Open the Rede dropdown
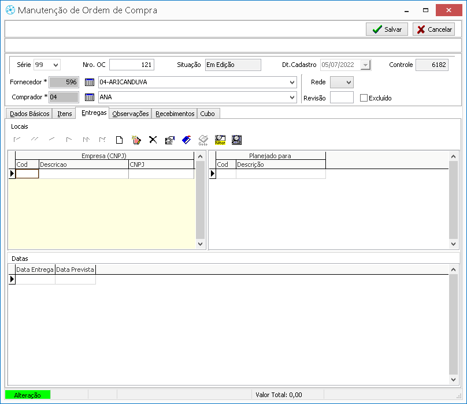Screen dimensions: 467x404 click(x=349, y=82)
